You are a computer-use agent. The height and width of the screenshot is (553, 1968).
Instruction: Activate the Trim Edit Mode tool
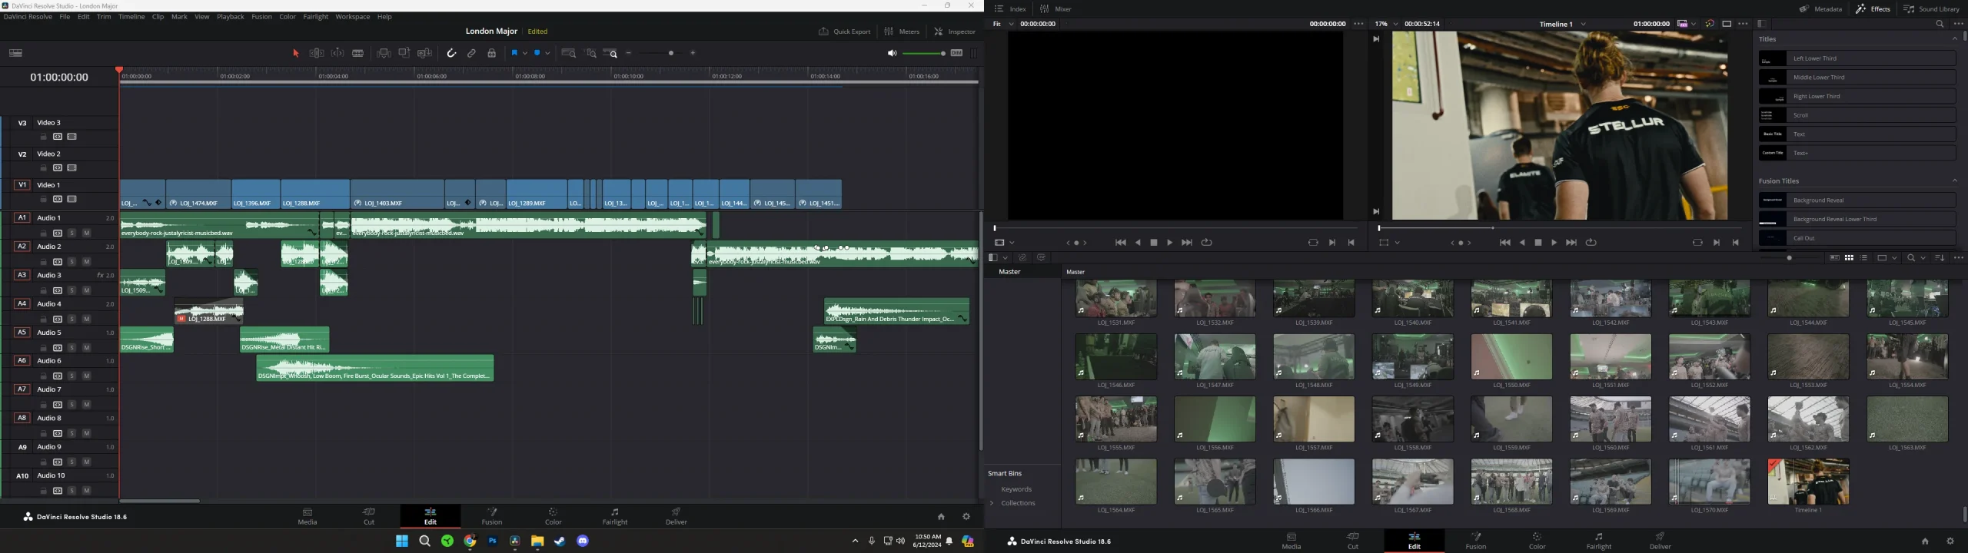(316, 53)
